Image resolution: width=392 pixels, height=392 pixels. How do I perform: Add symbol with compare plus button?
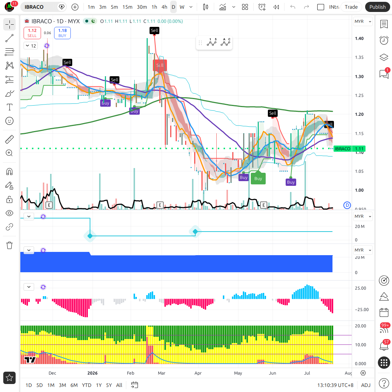[x=75, y=7]
